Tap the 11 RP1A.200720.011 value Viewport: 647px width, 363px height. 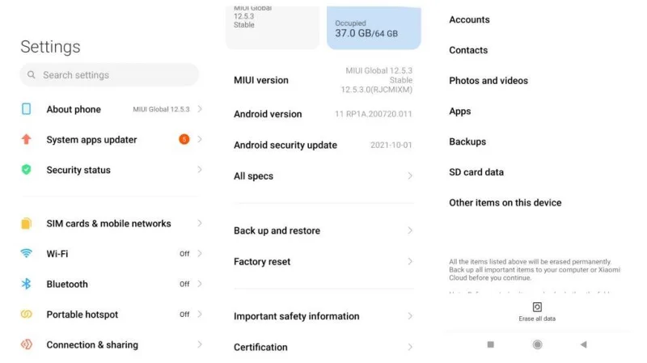click(x=374, y=114)
